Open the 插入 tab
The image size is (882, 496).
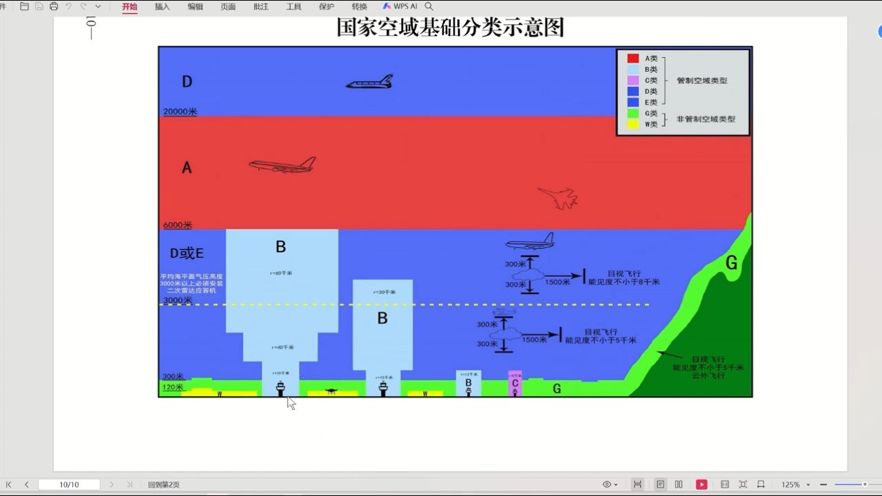(x=162, y=6)
